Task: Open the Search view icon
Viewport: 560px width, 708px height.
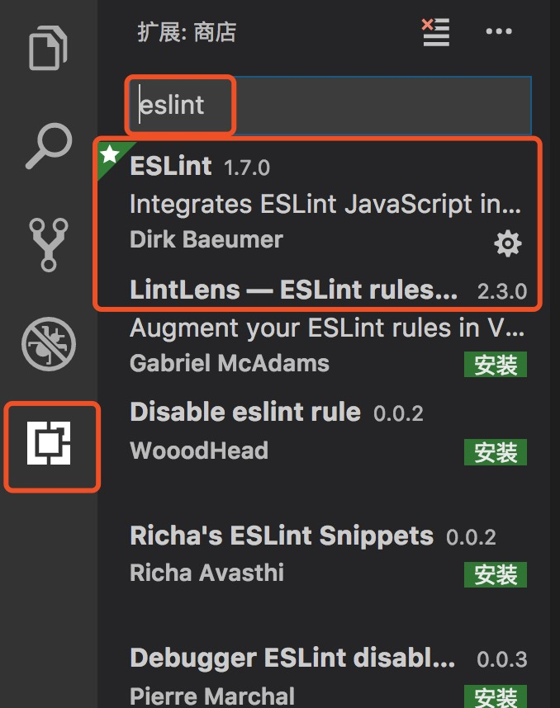Action: (49, 145)
